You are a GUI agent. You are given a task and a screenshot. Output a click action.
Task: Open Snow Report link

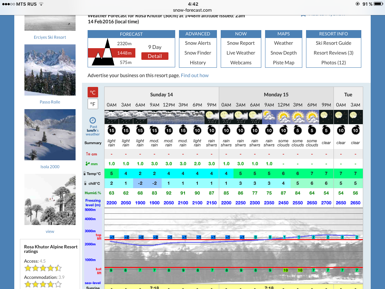click(241, 43)
